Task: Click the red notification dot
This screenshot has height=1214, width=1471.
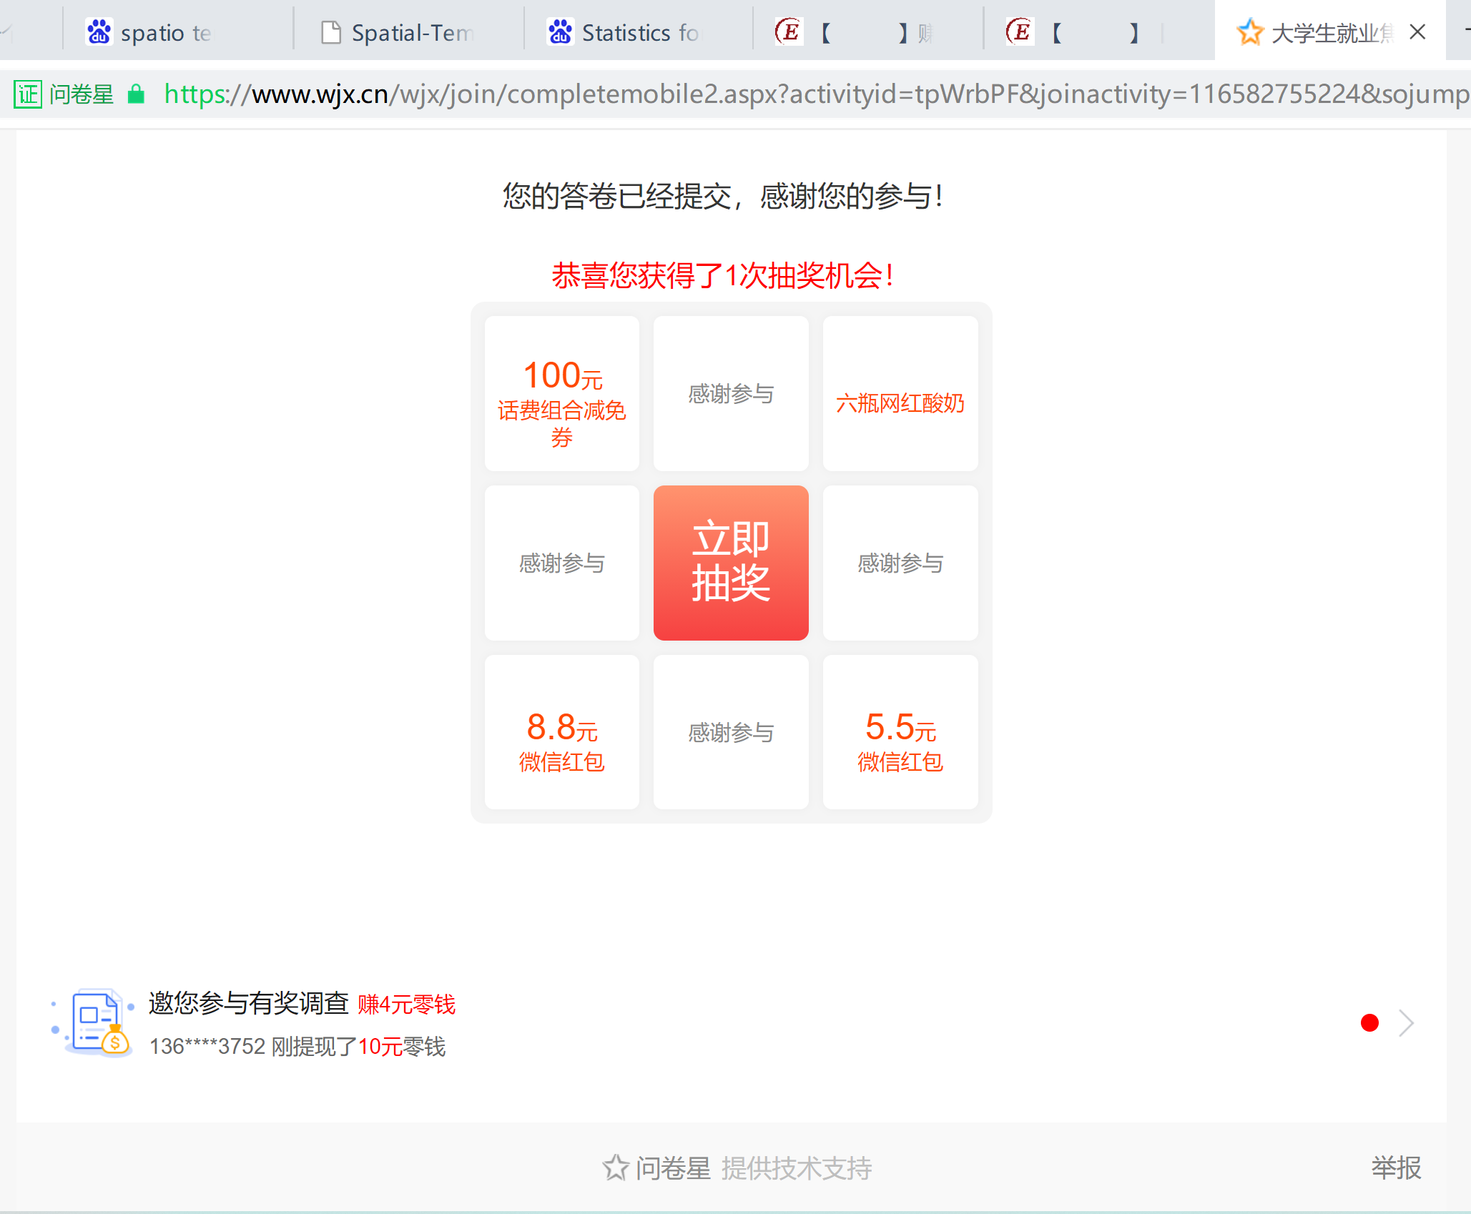Action: coord(1369,1023)
